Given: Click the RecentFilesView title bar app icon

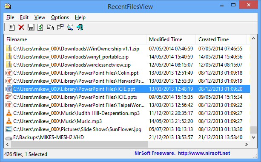Looking at the screenshot, I should [8, 6].
